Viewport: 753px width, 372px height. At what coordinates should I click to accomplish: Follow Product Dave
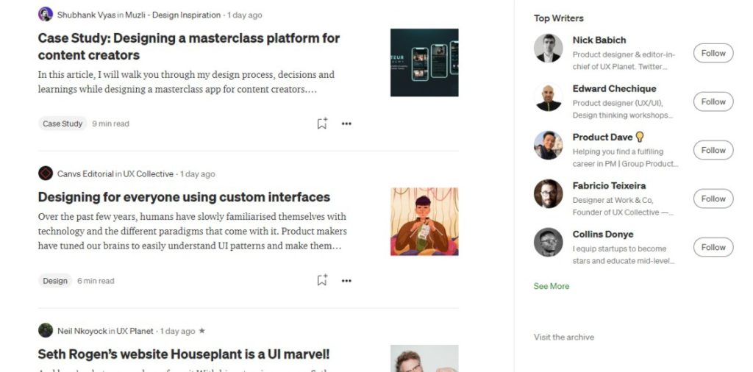pyautogui.click(x=713, y=151)
